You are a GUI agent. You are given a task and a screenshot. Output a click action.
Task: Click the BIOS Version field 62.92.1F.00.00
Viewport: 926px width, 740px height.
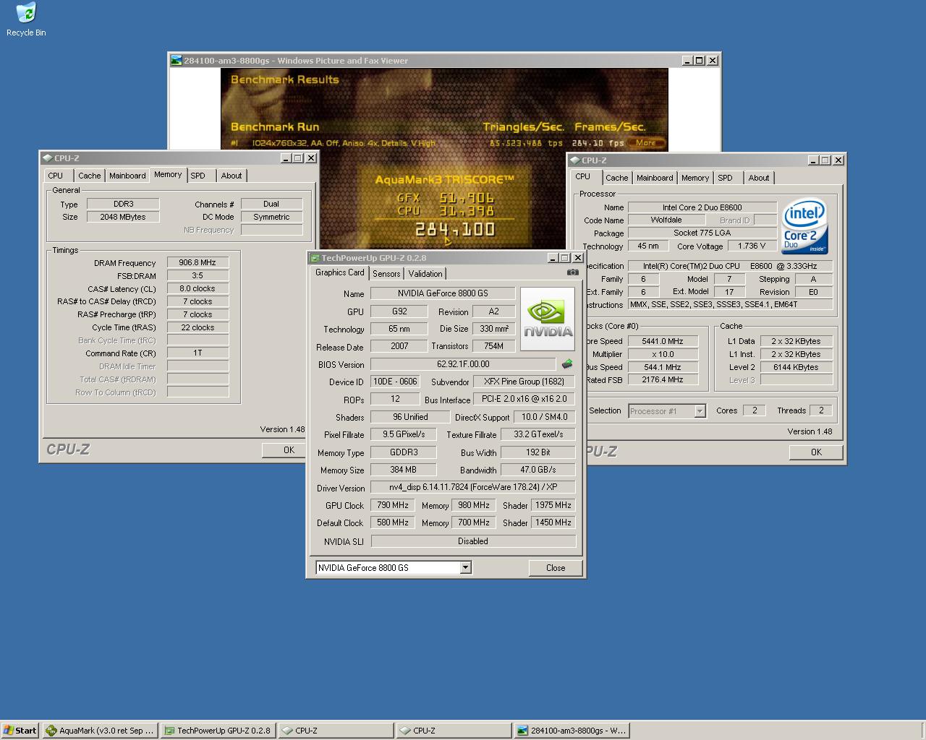click(x=463, y=364)
